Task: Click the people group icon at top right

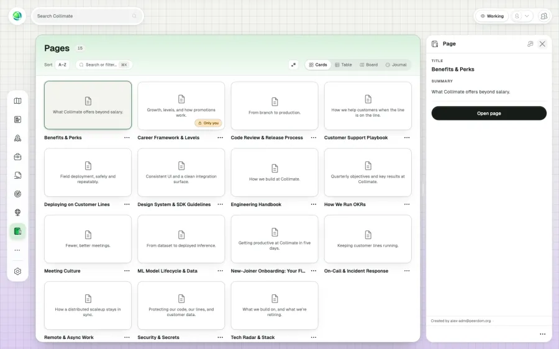Action: pyautogui.click(x=543, y=16)
